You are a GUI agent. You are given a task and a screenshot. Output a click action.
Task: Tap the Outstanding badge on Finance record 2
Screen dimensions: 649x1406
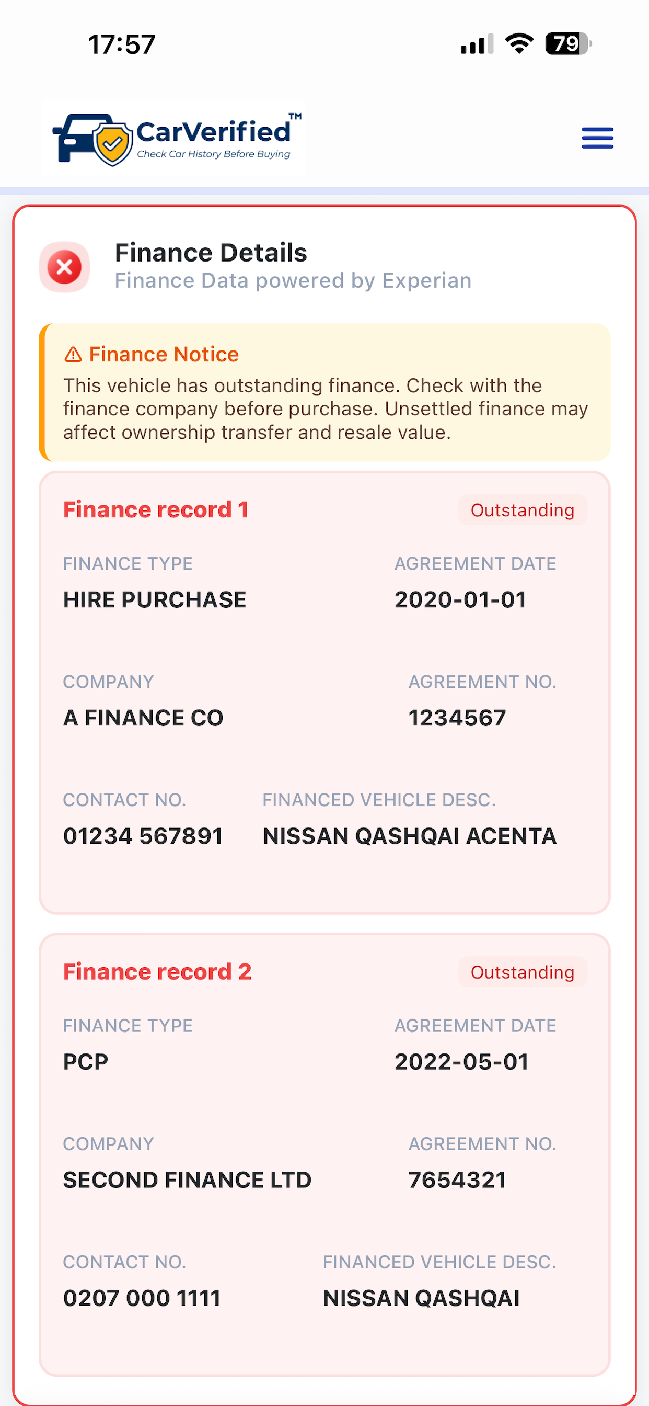(x=523, y=972)
